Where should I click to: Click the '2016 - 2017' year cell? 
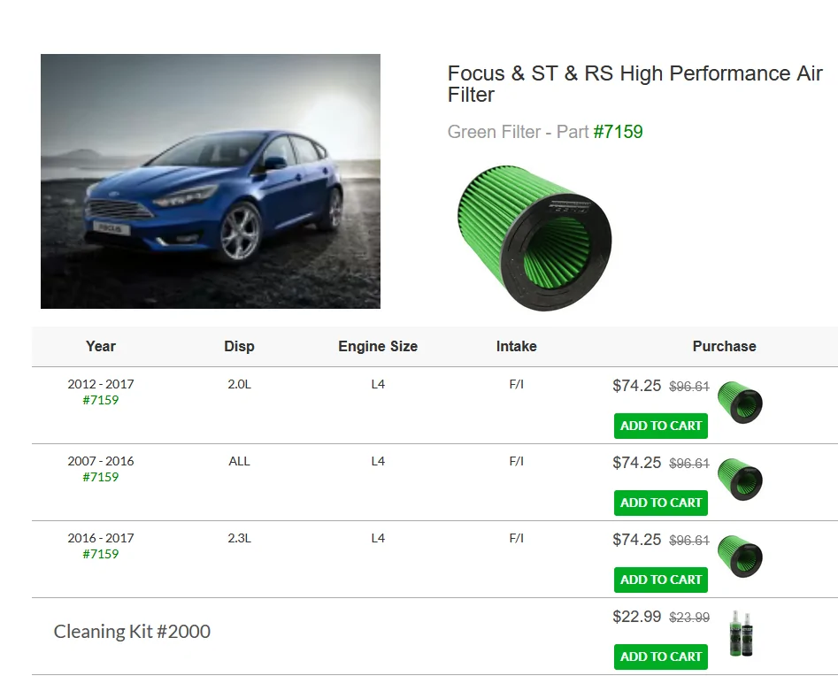(101, 538)
